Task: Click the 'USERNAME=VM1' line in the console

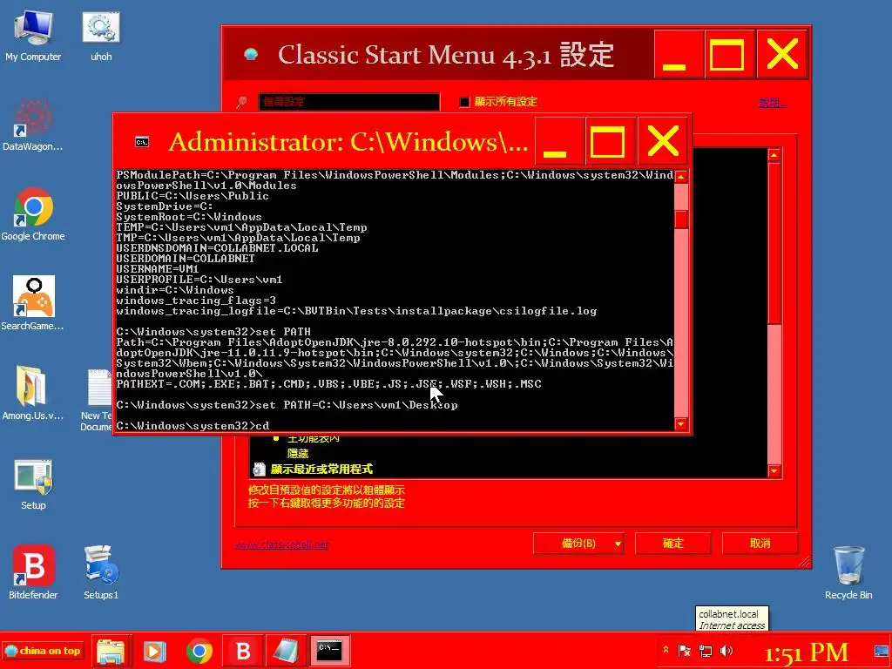Action: (x=158, y=269)
